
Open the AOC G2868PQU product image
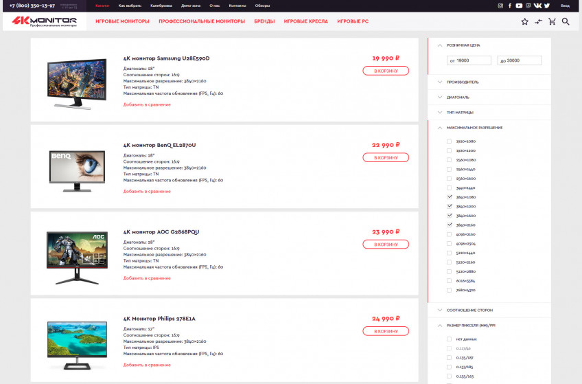tap(77, 258)
